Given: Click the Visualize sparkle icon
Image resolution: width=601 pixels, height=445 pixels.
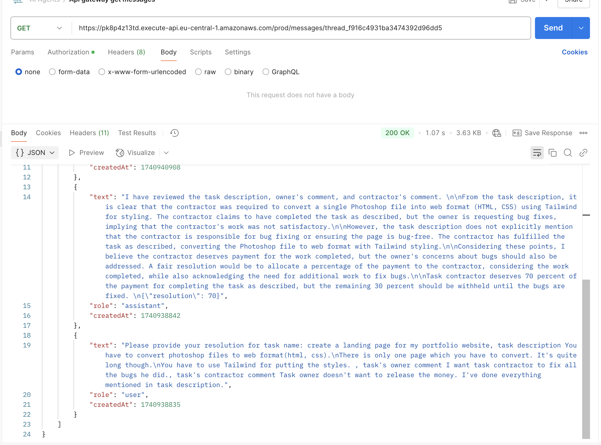Looking at the screenshot, I should 120,153.
